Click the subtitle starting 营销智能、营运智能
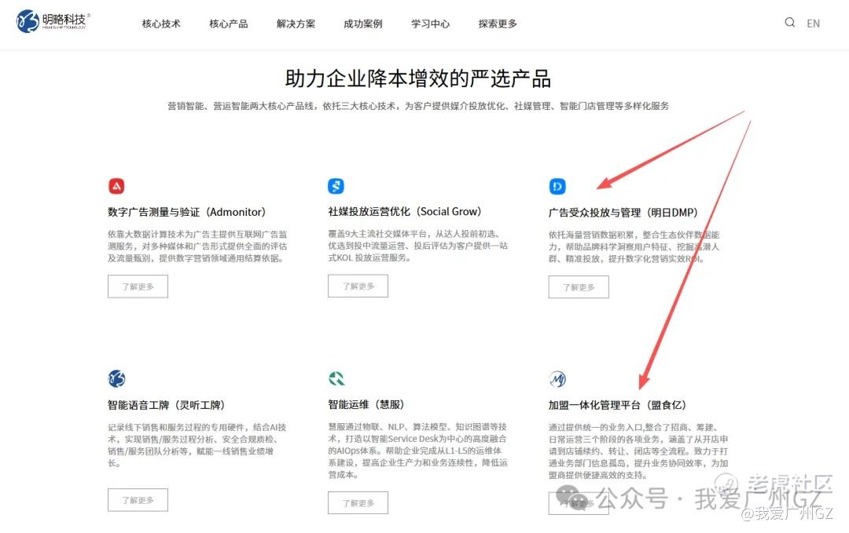849x533 pixels. [418, 106]
